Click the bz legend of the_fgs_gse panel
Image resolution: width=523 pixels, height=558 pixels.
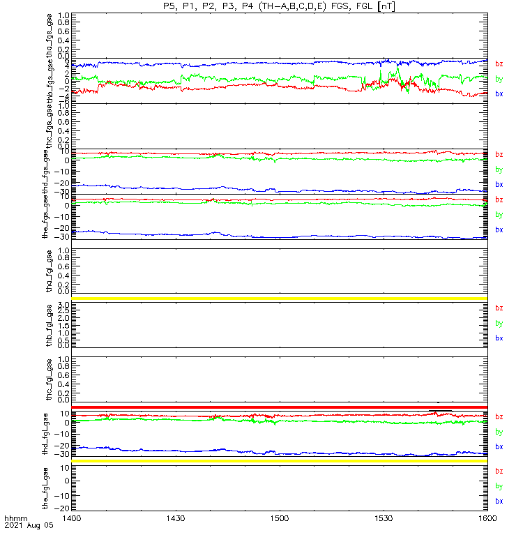499,199
